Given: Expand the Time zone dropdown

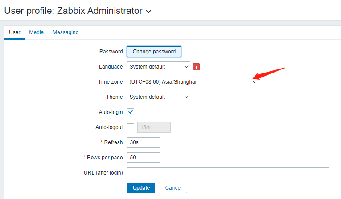Looking at the screenshot, I should 193,82.
